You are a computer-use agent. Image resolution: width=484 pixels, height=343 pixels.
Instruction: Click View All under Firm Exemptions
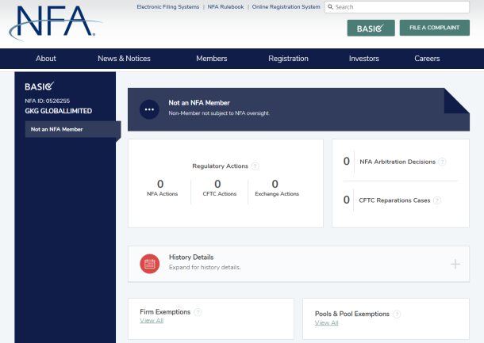click(152, 321)
